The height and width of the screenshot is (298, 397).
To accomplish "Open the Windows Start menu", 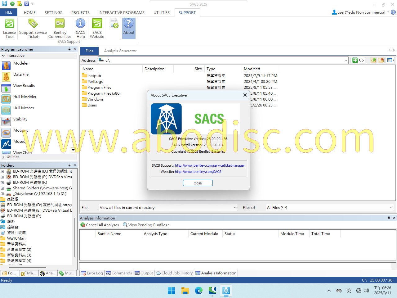I will click(171, 291).
